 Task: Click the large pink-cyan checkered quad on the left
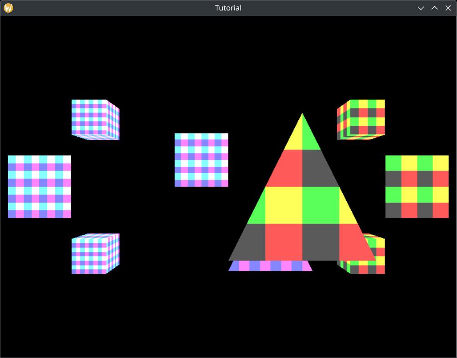pyautogui.click(x=39, y=187)
